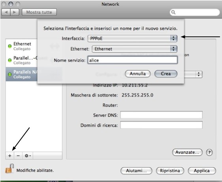Image resolution: width=222 pixels, height=182 pixels.
Task: Go forward with the right arrow button
Action: coord(15,12)
